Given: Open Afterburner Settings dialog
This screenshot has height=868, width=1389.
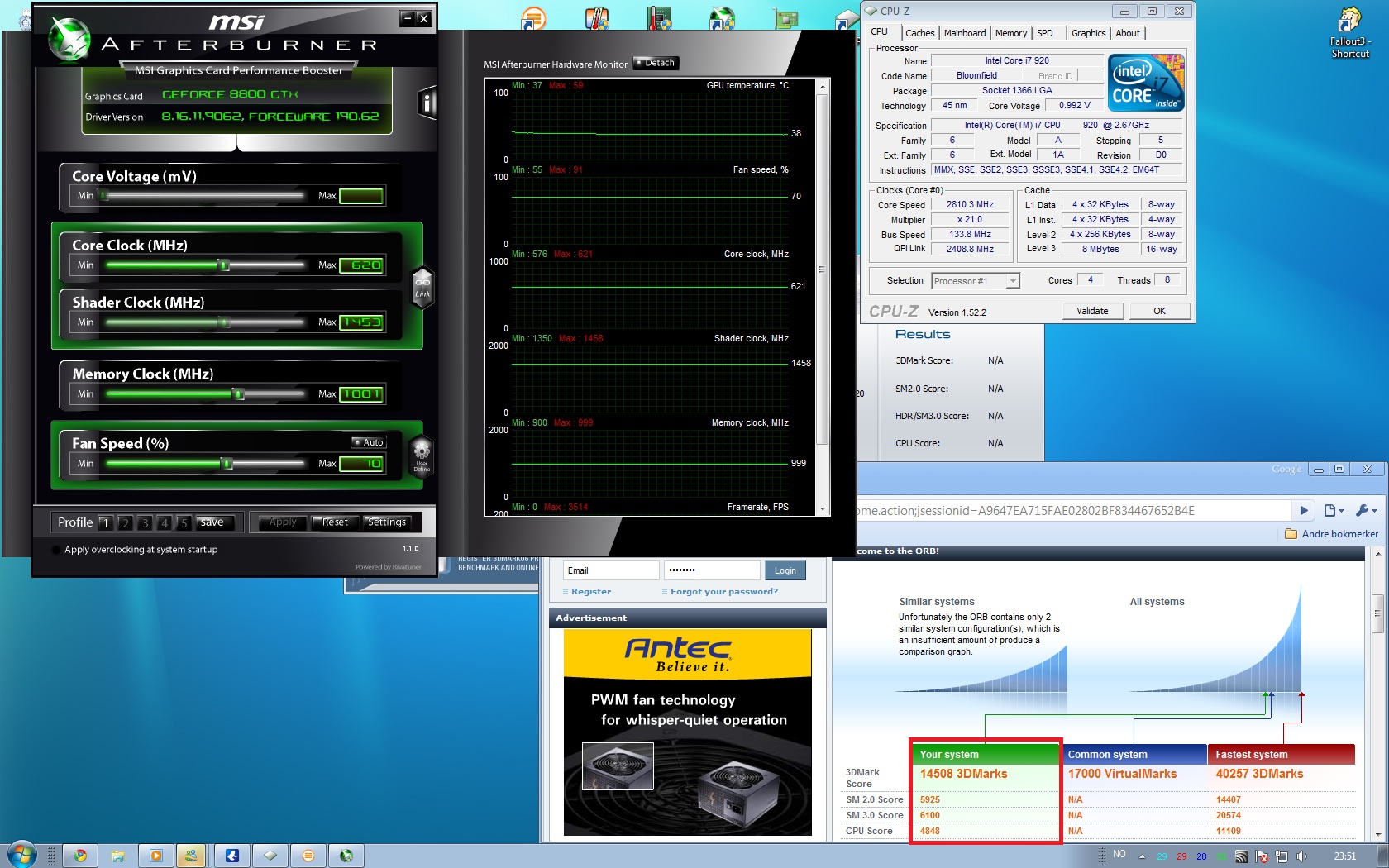Looking at the screenshot, I should (x=387, y=522).
